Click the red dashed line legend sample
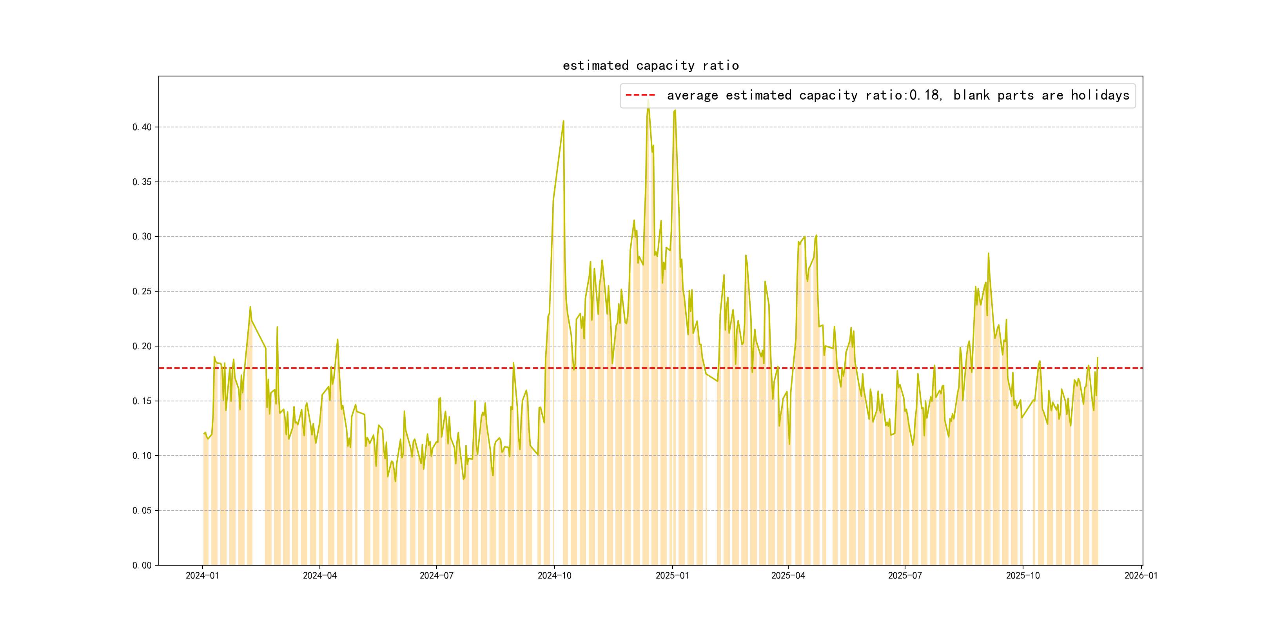Viewport: 1270px width, 635px height. coord(640,95)
